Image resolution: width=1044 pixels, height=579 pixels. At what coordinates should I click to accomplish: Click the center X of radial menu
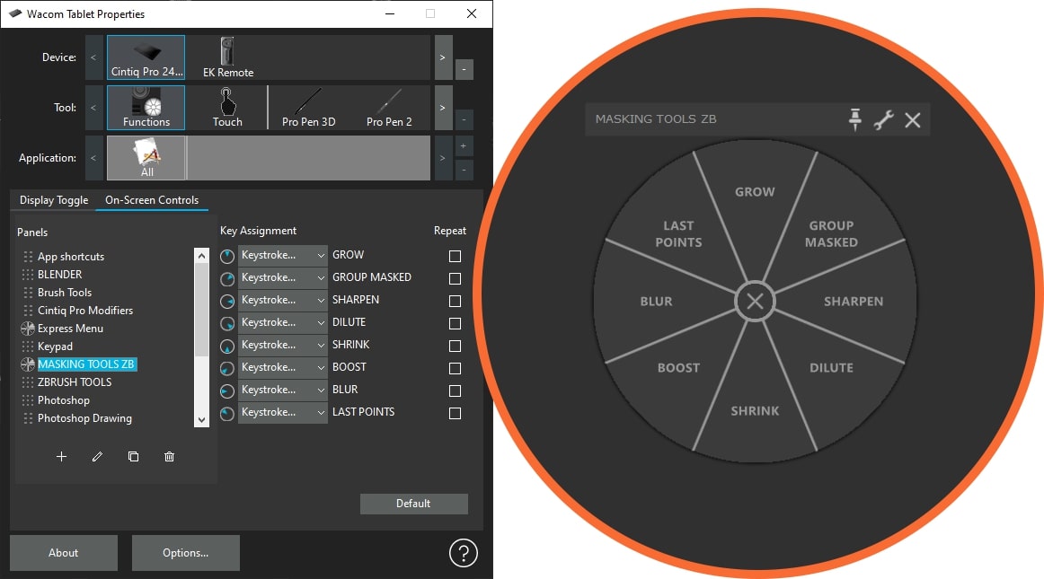coord(755,301)
